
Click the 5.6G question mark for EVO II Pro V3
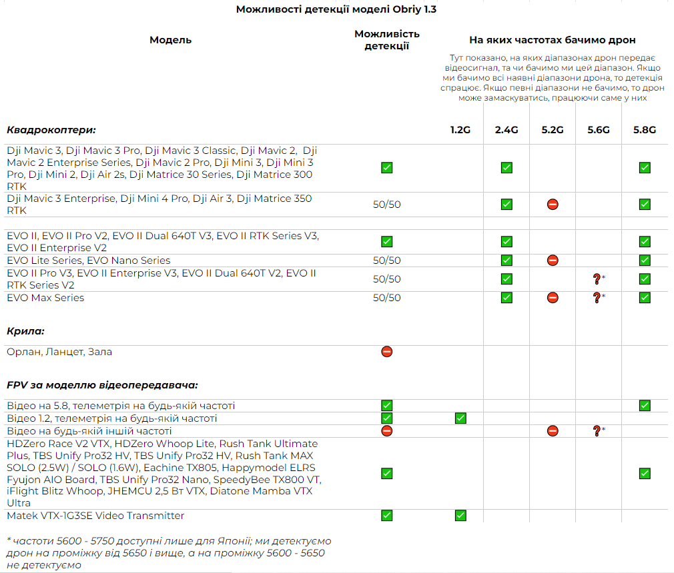click(597, 279)
